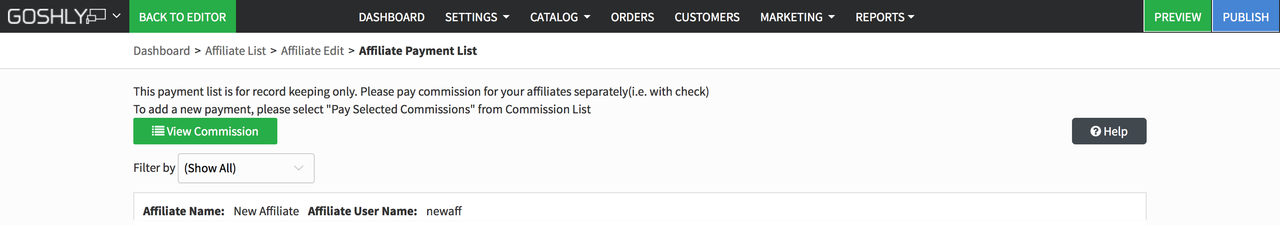
Task: Open the CUSTOMERS page
Action: (x=707, y=17)
